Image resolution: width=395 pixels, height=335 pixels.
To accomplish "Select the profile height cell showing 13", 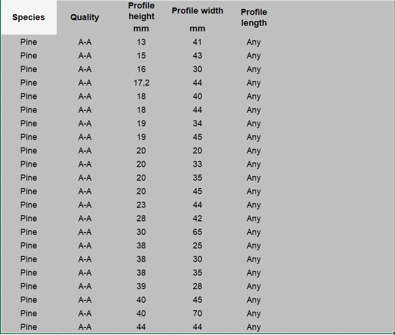I will point(141,42).
